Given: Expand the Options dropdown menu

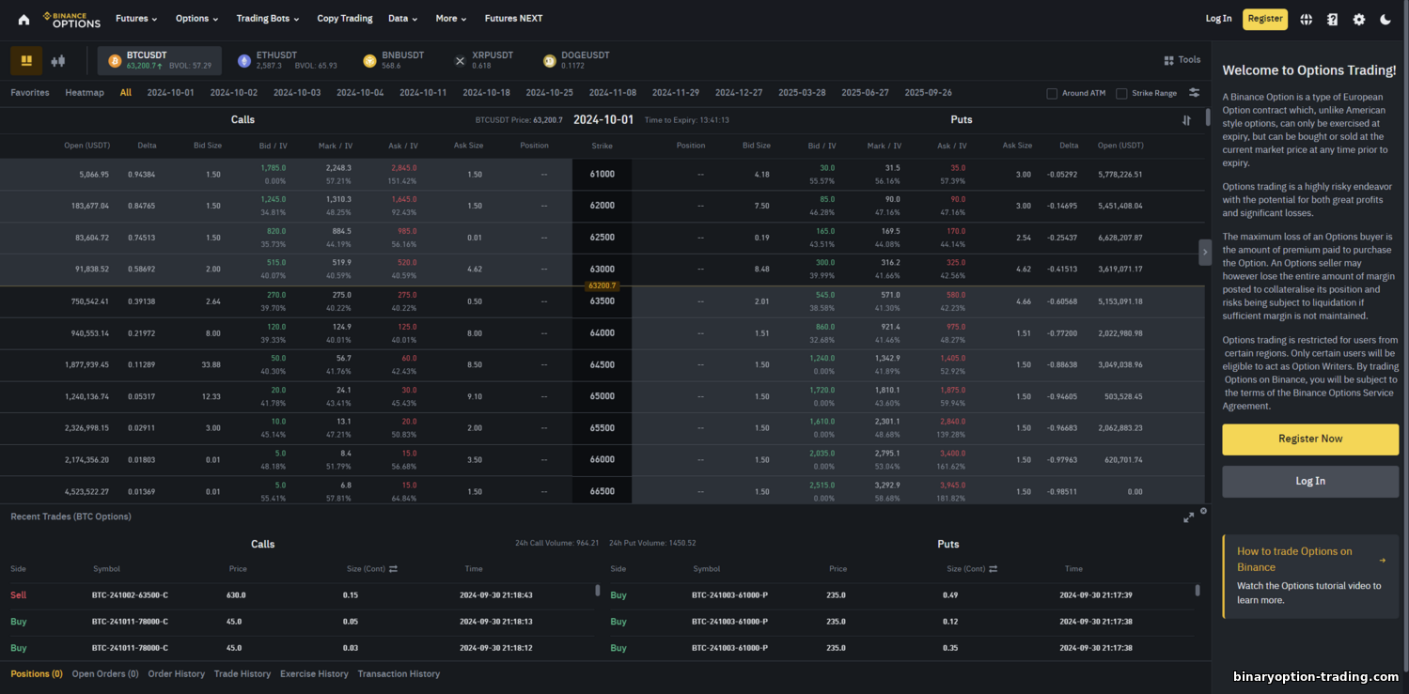Looking at the screenshot, I should 196,19.
